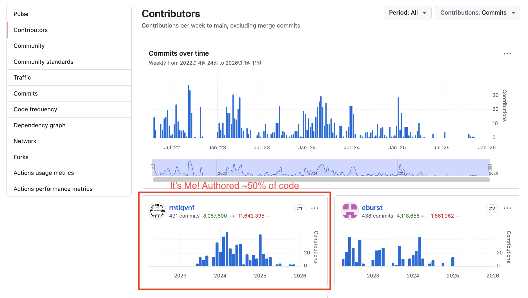
Task: Open the Period: All dropdown
Action: (x=407, y=12)
